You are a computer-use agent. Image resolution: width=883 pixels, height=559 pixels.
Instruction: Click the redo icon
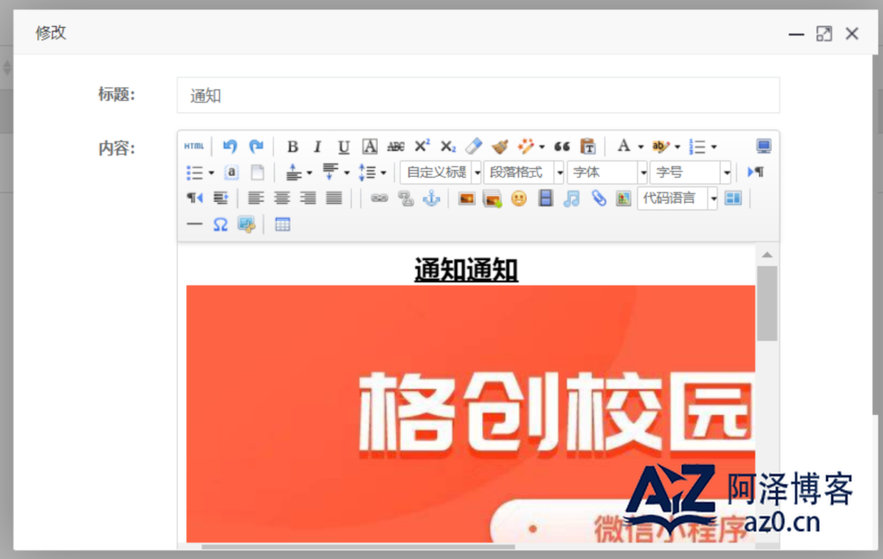[256, 147]
